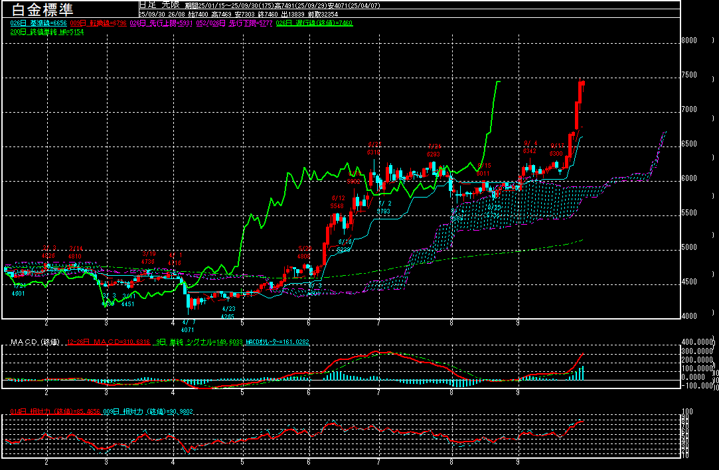Click the 8000 price axis label

click(x=689, y=40)
